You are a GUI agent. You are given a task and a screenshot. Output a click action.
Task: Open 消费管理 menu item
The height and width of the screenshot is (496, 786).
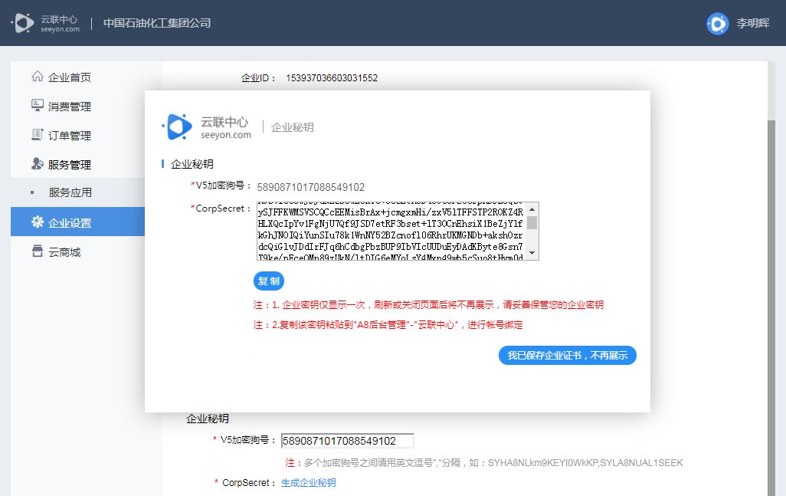(70, 107)
